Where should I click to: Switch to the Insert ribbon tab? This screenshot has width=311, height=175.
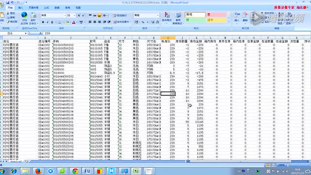[20, 8]
